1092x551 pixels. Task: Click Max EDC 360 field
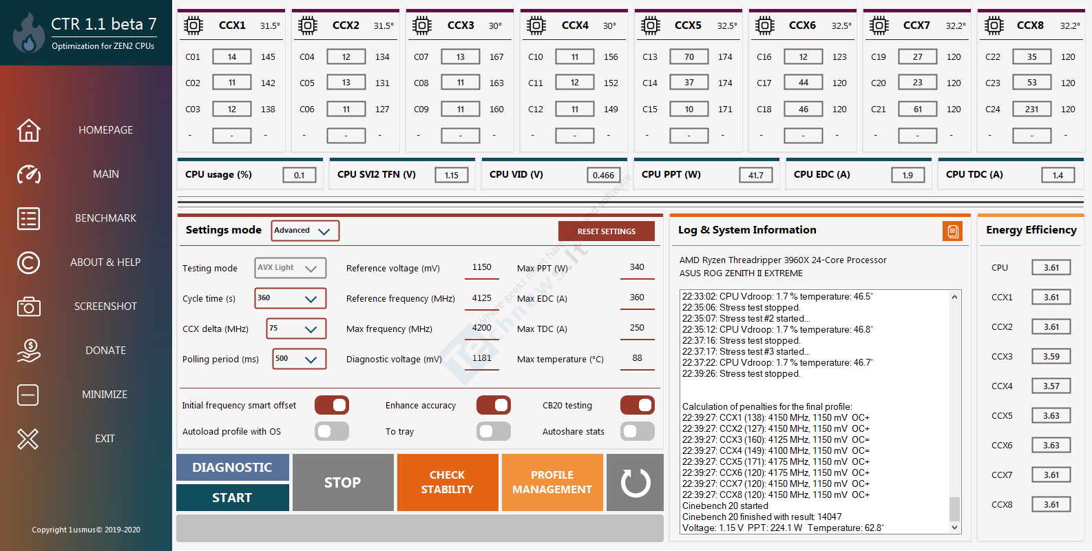[x=637, y=298]
